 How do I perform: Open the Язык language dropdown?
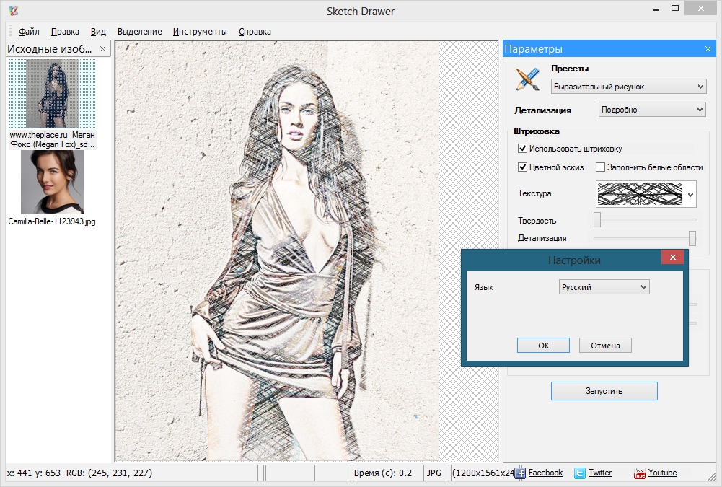[x=604, y=287]
